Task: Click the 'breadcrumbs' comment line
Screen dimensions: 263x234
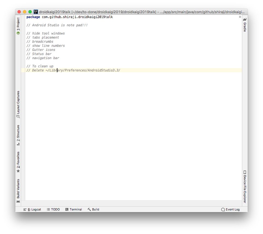Action: pos(40,42)
